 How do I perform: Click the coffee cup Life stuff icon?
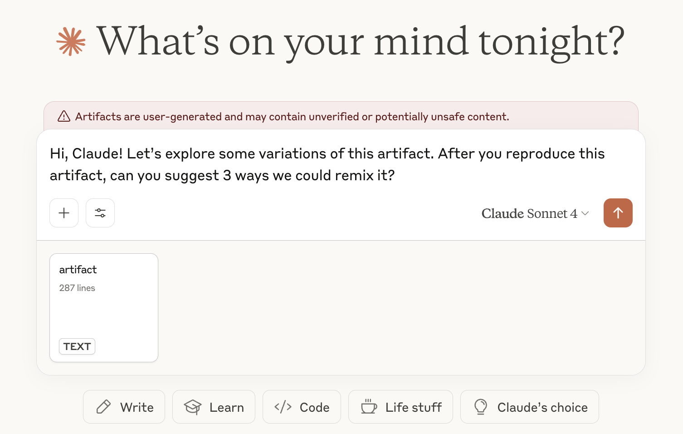coord(369,407)
